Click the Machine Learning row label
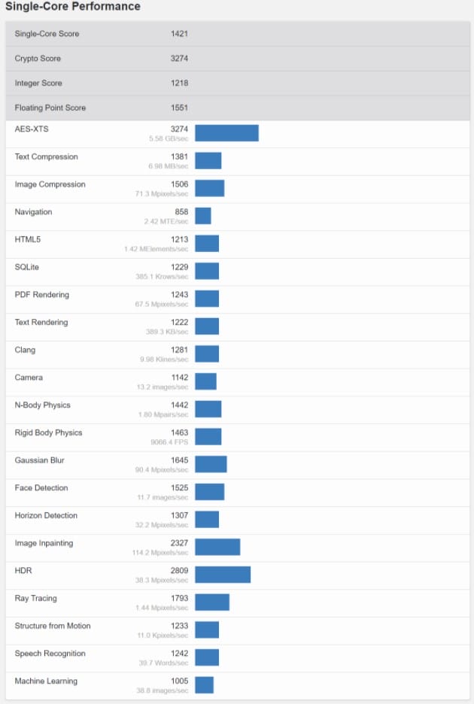 [x=46, y=681]
